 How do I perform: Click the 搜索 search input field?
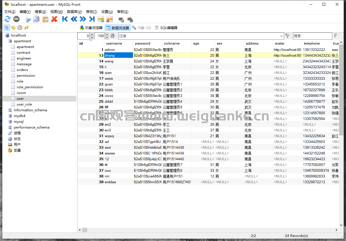tap(313, 36)
